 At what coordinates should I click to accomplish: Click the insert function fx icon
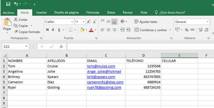61,47
